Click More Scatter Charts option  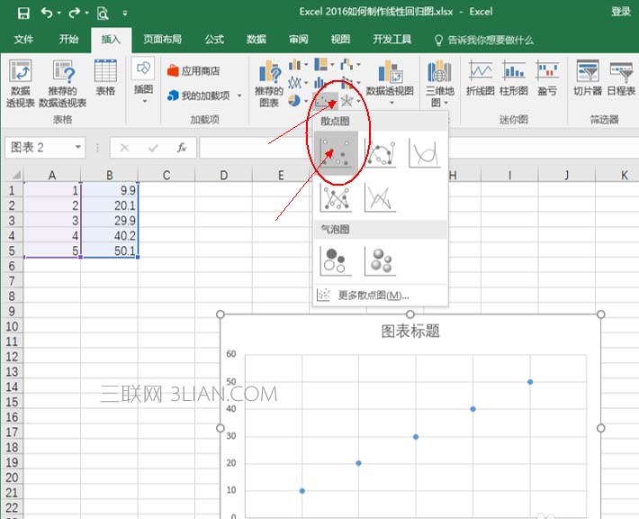pos(373,295)
